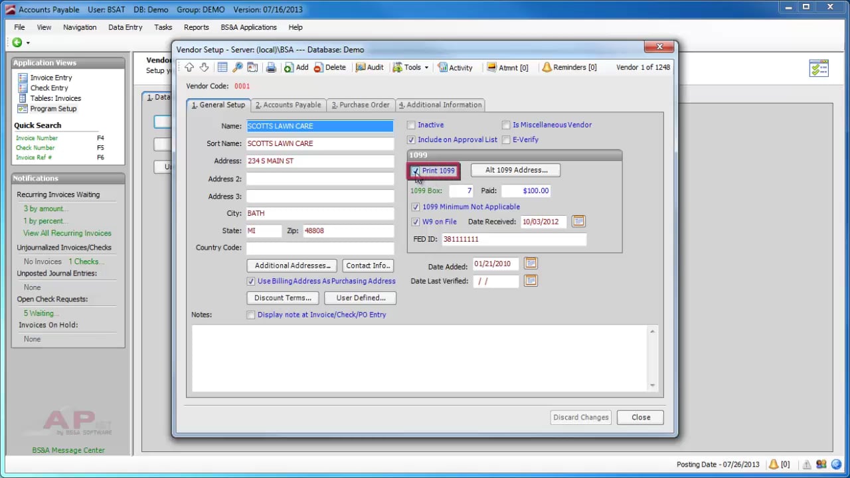This screenshot has width=850, height=478.
Task: Click the up arrow previous vendor icon
Action: click(190, 67)
